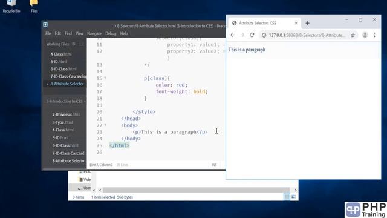The width and height of the screenshot is (387, 218).
Task: Open 7-ID-Class-Cascading in project tree
Action: tap(68, 153)
